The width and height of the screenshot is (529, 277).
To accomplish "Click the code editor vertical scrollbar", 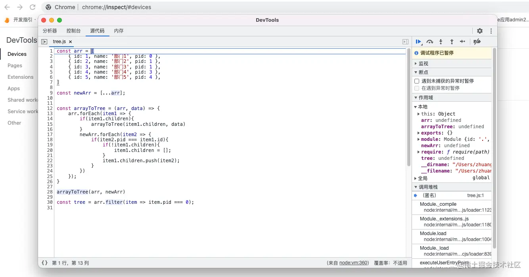I will pyautogui.click(x=408, y=107).
